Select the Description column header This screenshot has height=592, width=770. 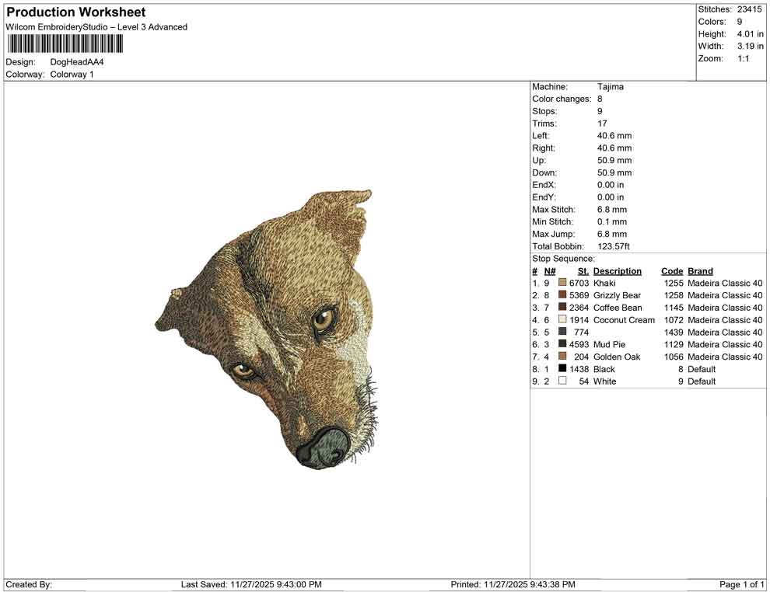point(618,270)
